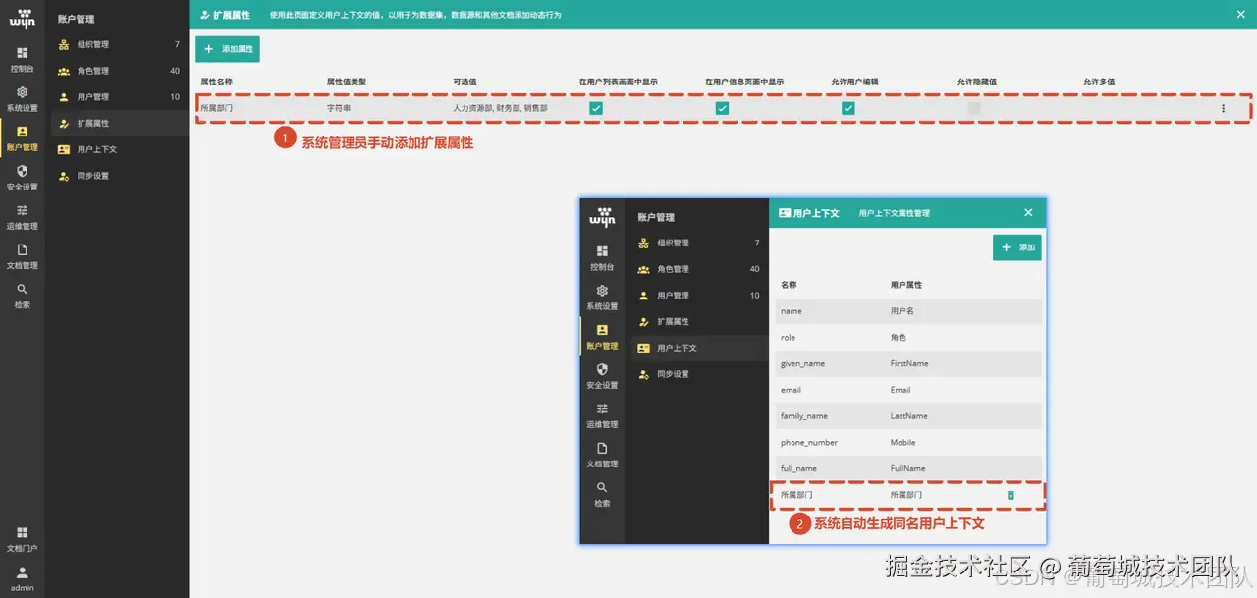Open 用户管理 in main window account menu

(x=119, y=97)
